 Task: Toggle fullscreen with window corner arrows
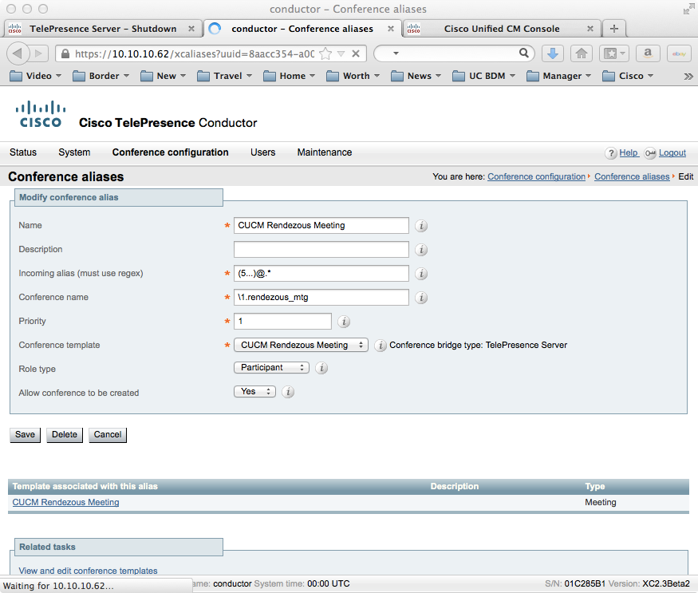coord(688,10)
